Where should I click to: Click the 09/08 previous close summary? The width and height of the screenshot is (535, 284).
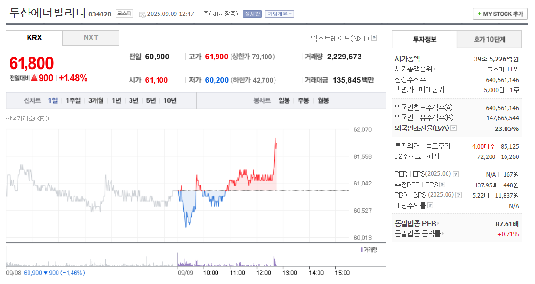[x=45, y=273]
